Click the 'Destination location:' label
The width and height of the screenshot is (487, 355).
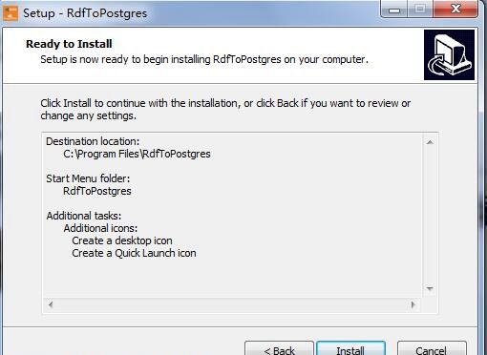click(93, 141)
